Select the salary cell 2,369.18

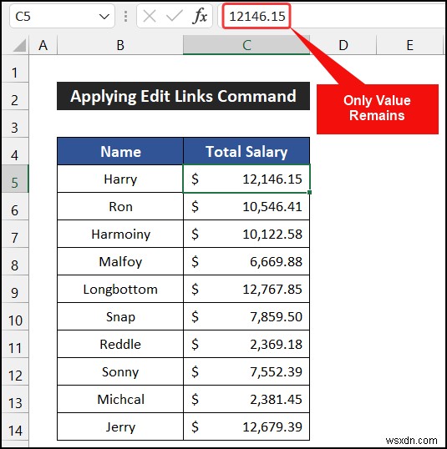[x=246, y=344]
